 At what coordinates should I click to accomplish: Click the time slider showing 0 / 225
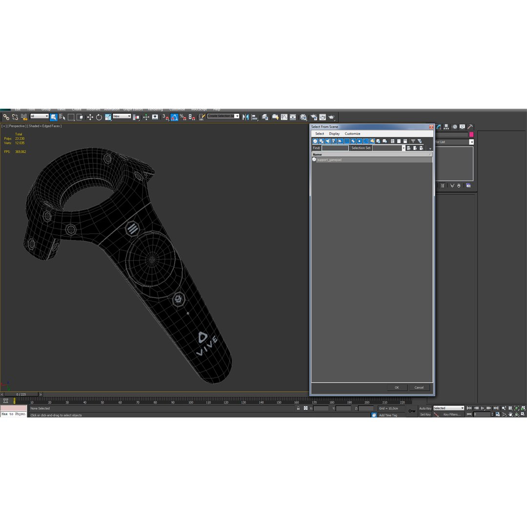tap(21, 394)
